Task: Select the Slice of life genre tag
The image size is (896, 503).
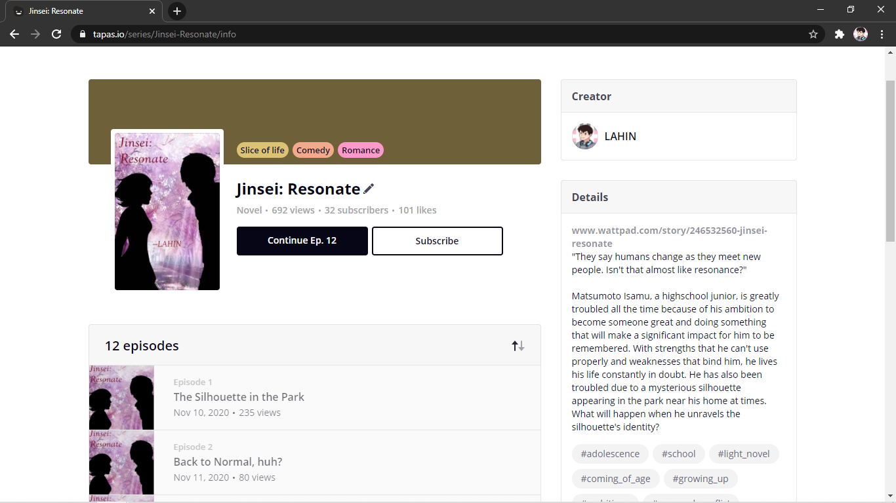Action: 262,150
